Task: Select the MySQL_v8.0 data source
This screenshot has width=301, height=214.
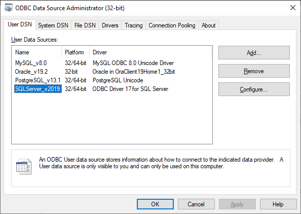Action: pos(31,63)
